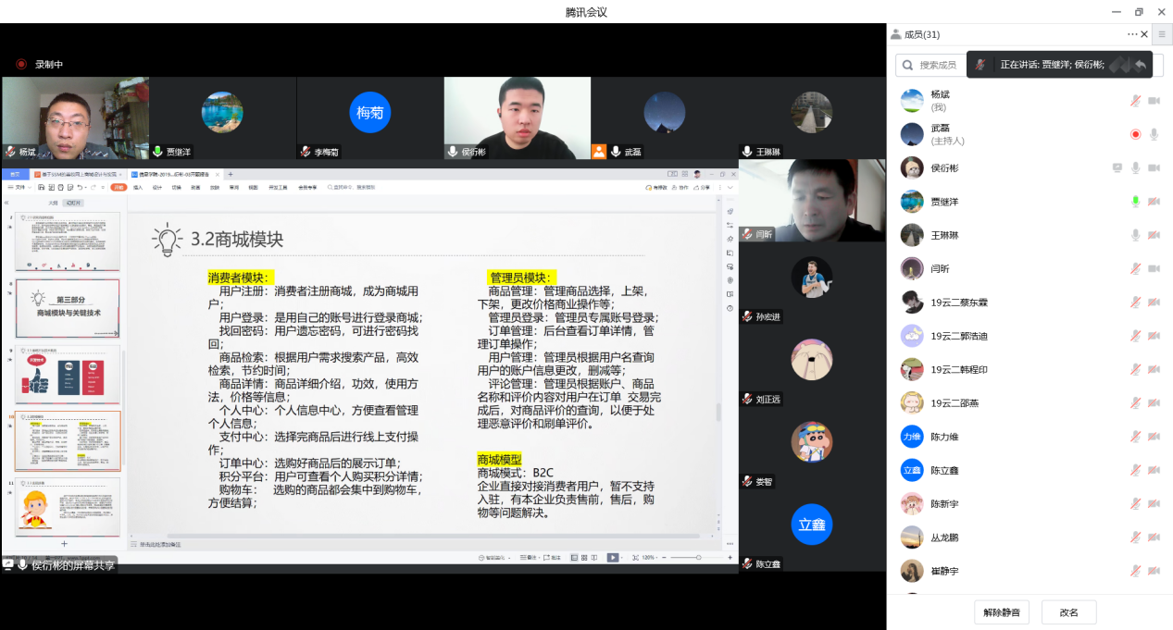
Task: Open the members panel more options (···)
Action: pyautogui.click(x=1131, y=34)
